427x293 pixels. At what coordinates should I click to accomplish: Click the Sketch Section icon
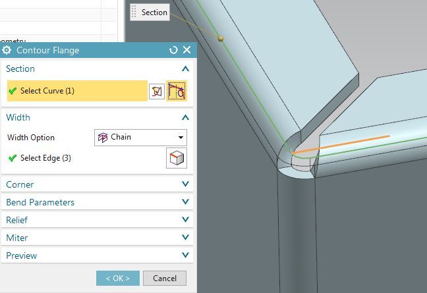[x=156, y=91]
